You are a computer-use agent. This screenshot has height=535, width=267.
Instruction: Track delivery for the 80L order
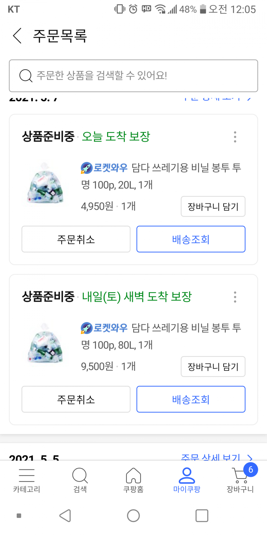(x=191, y=399)
